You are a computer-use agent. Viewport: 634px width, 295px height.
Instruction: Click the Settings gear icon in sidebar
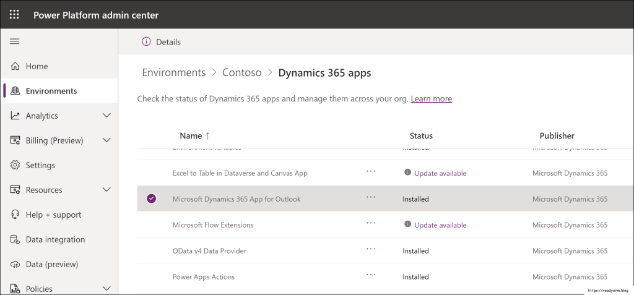pyautogui.click(x=15, y=165)
